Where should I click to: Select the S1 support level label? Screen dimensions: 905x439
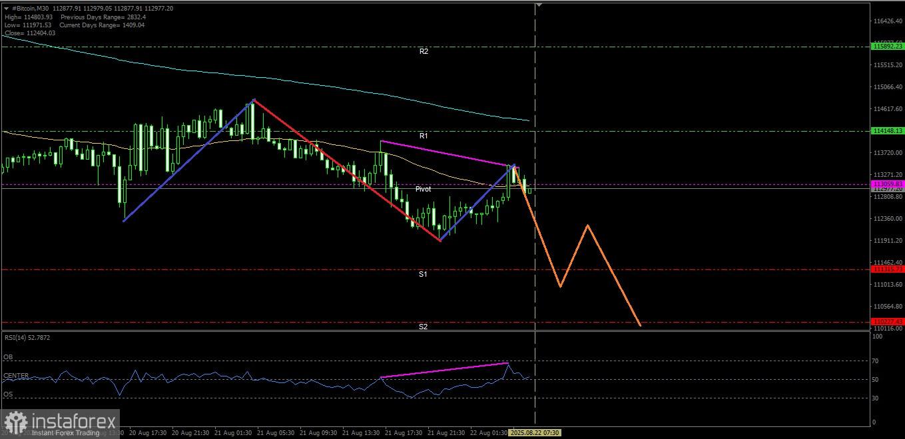click(x=424, y=274)
